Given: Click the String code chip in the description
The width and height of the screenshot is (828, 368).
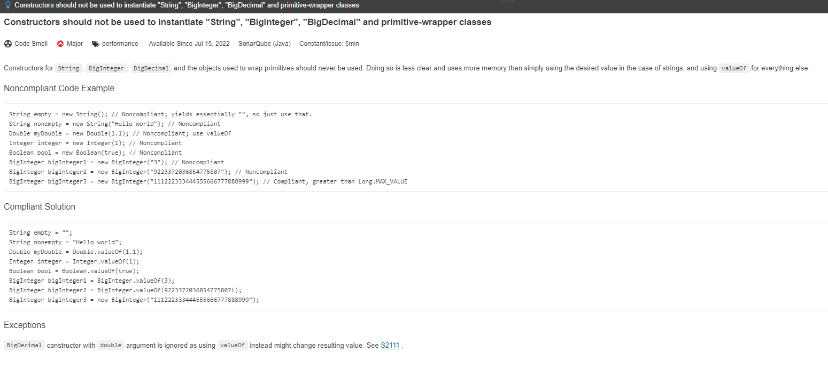Looking at the screenshot, I should tap(68, 68).
